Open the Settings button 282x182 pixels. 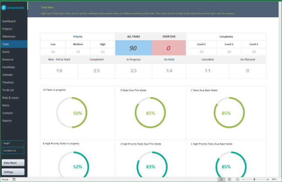[13, 172]
